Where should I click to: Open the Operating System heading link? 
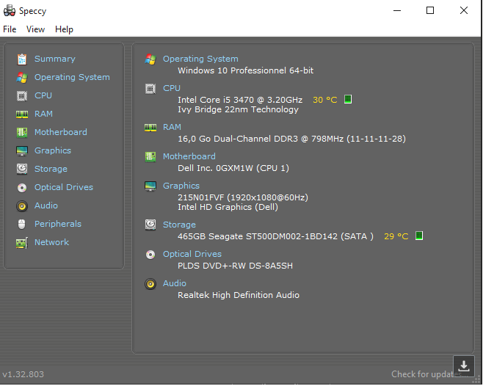[200, 59]
